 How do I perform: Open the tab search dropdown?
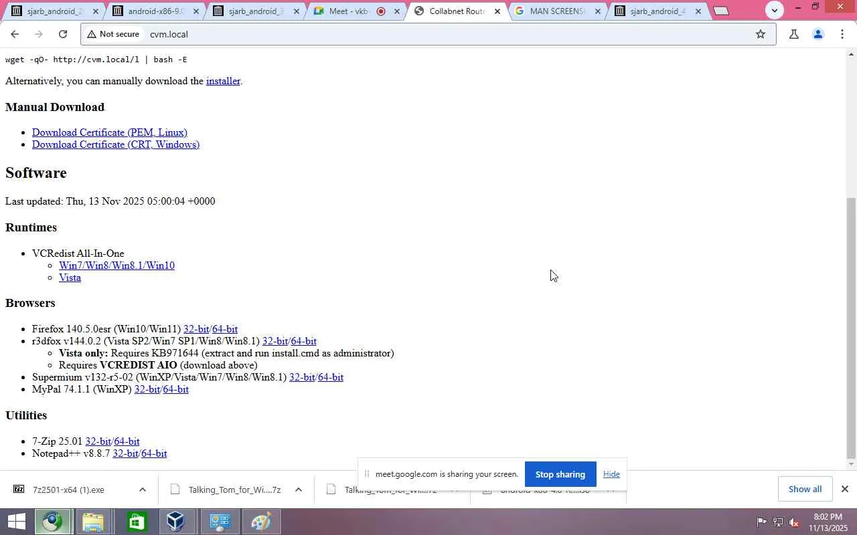[x=775, y=11]
